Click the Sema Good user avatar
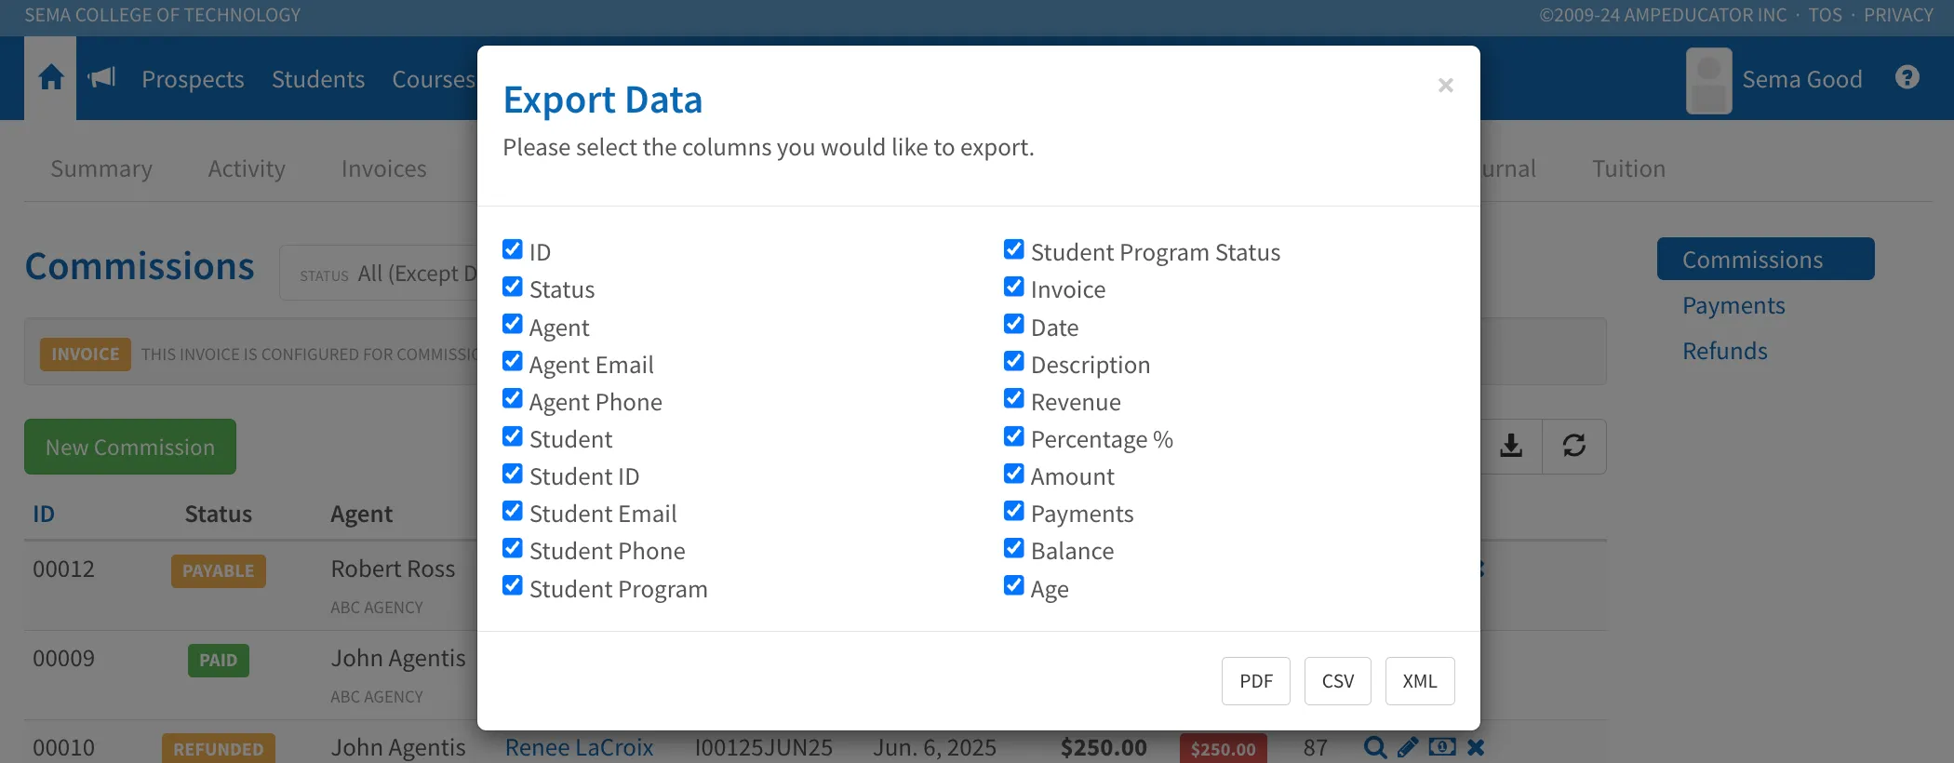Image resolution: width=1954 pixels, height=763 pixels. (x=1709, y=81)
